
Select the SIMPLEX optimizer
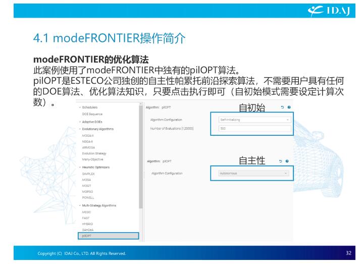88,174
